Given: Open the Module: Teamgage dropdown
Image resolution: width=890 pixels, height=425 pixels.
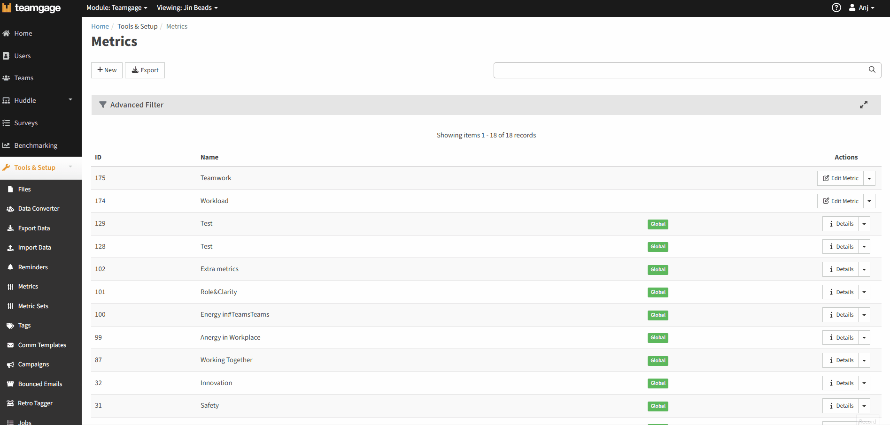Looking at the screenshot, I should [117, 8].
